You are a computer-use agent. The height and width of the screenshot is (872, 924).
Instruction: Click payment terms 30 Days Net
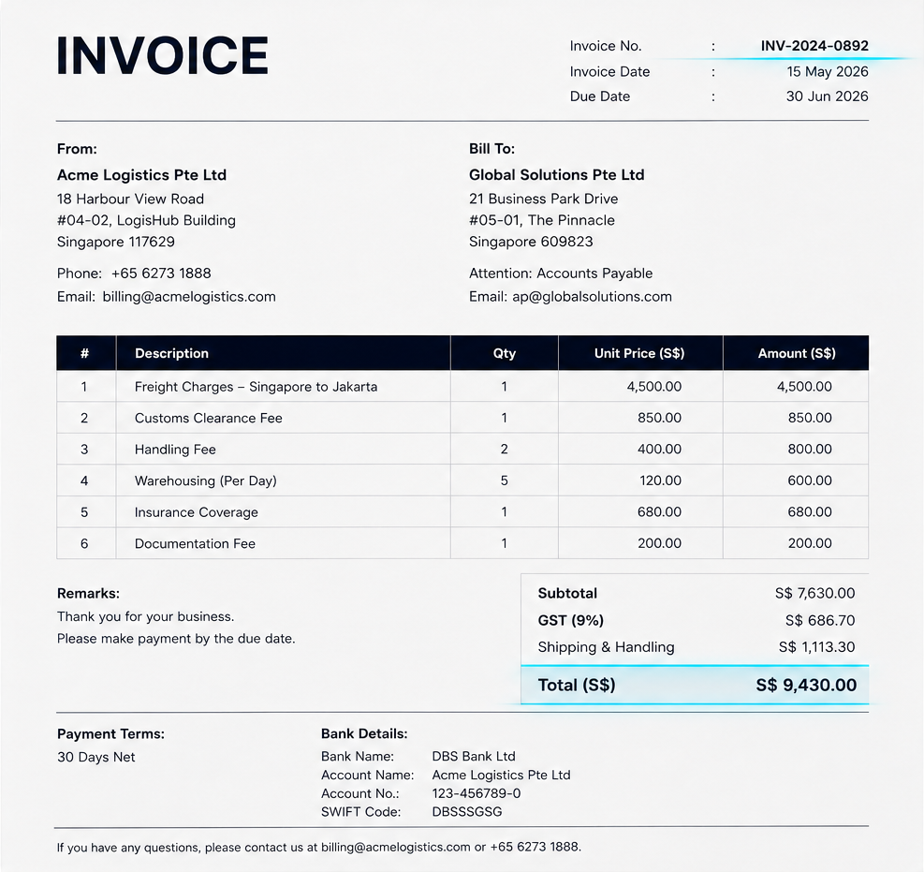click(96, 757)
